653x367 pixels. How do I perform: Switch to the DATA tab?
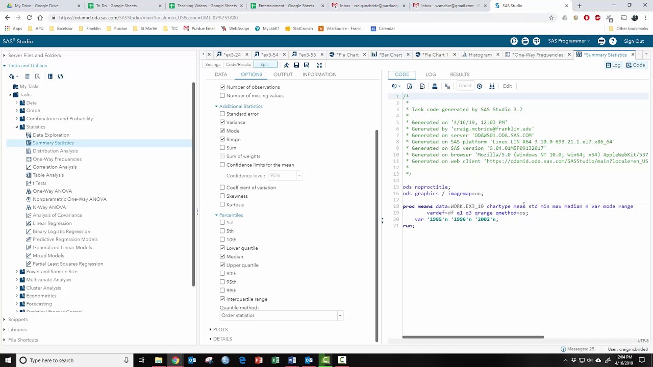pos(221,74)
